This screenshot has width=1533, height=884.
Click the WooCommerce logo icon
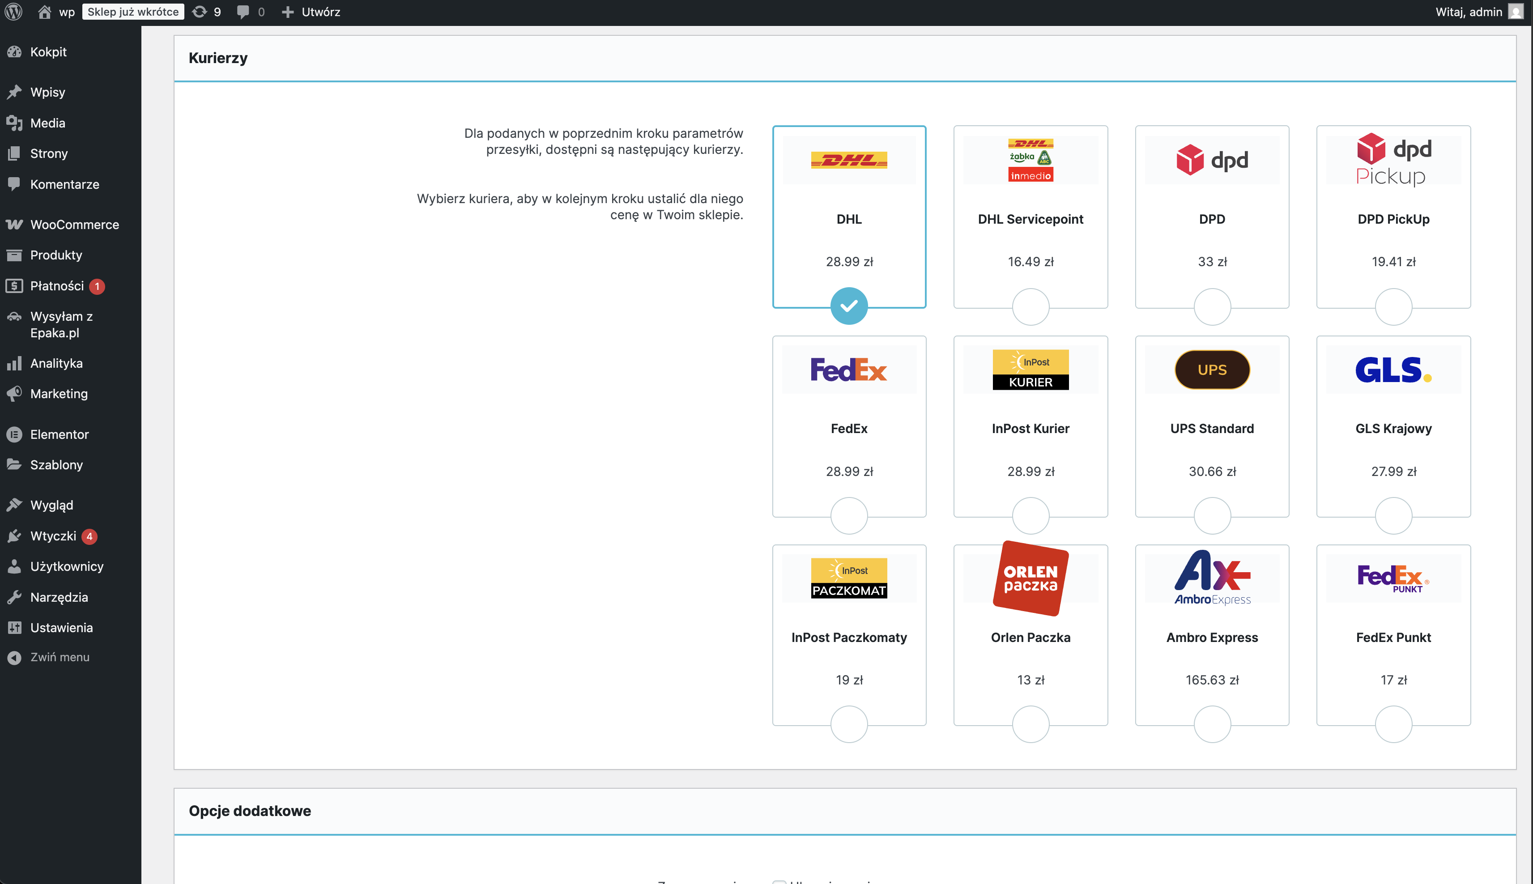14,224
